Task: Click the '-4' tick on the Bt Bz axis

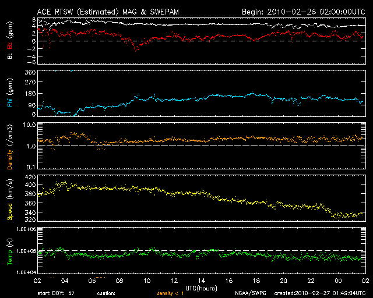Action: [31, 56]
